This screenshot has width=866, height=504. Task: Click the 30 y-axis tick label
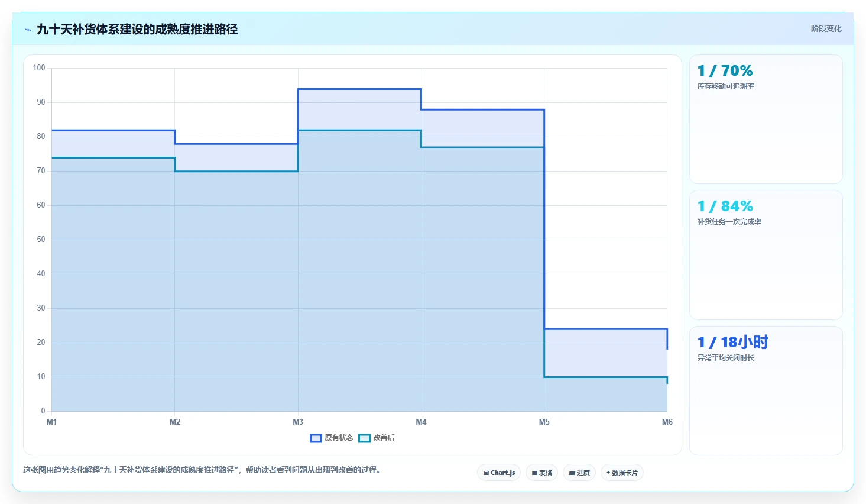tap(41, 308)
